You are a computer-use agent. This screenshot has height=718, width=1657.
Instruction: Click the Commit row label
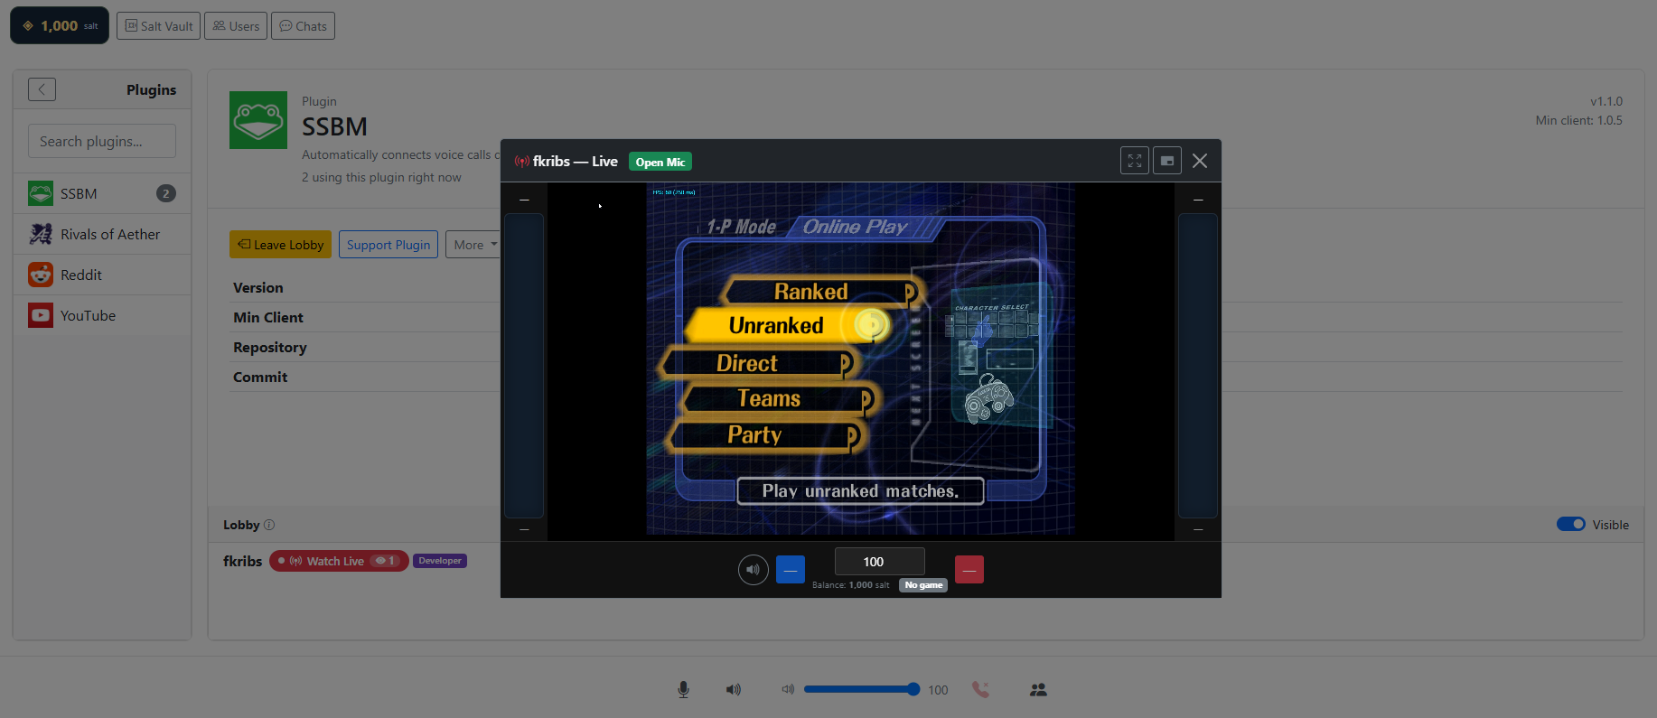click(x=260, y=377)
